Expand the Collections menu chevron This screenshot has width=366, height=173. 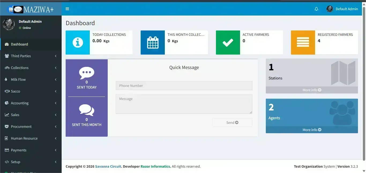click(56, 68)
